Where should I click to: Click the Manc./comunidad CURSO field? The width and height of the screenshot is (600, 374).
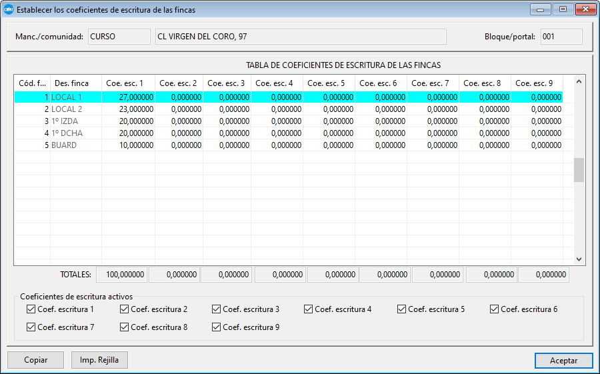(119, 37)
